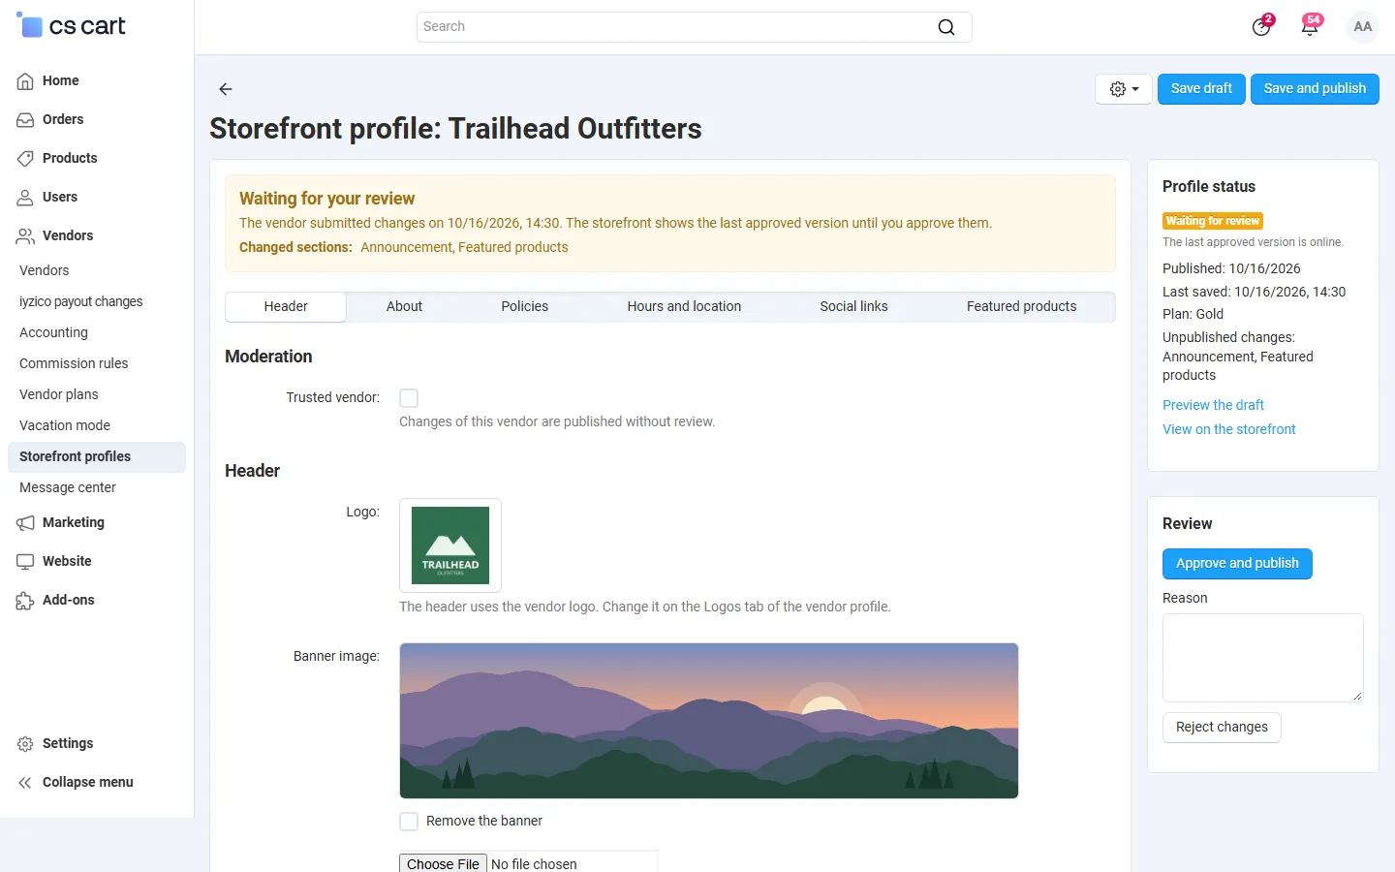Open the Policies tab
1395x872 pixels.
point(524,306)
